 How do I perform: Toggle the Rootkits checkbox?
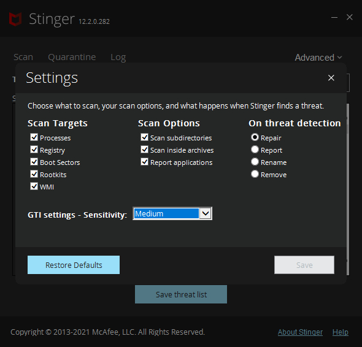pyautogui.click(x=34, y=174)
